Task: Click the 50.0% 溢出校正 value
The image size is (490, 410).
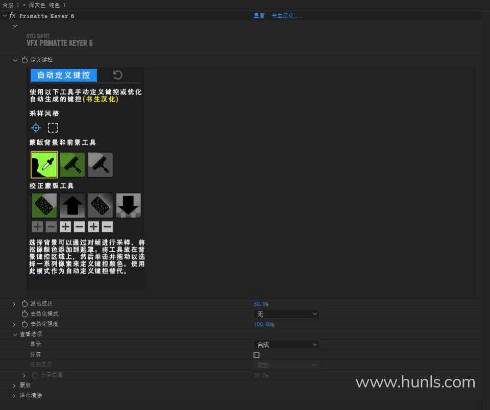Action: coord(261,304)
